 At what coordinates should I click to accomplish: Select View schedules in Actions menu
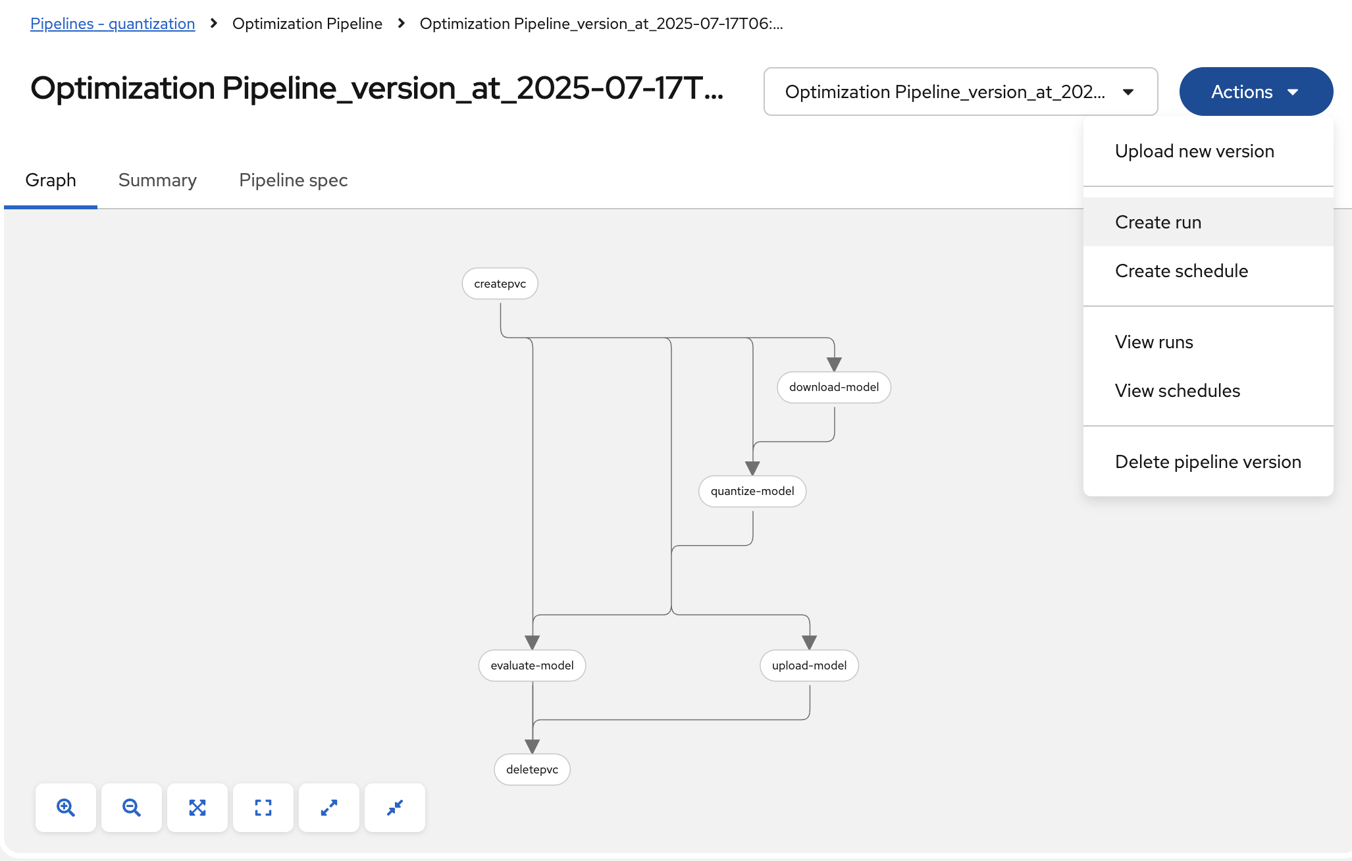click(1209, 391)
